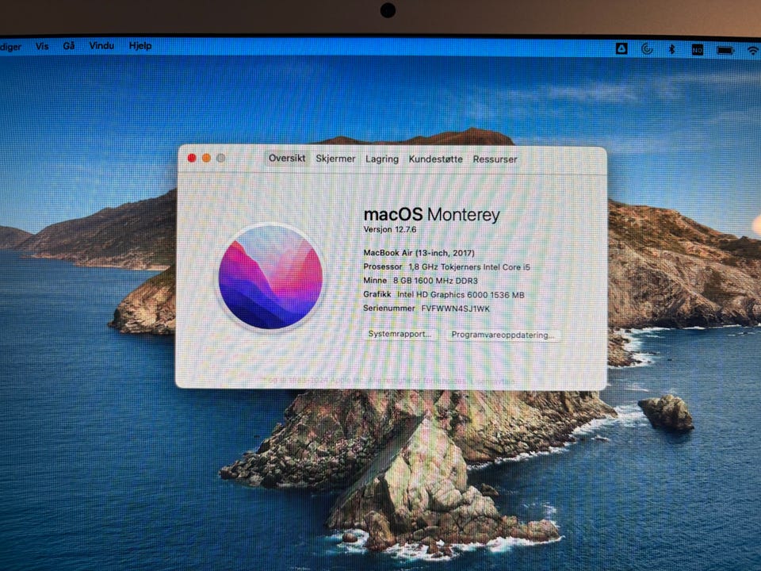Switch to the Oversikt tab
Screen dimensions: 761x571
coord(287,159)
